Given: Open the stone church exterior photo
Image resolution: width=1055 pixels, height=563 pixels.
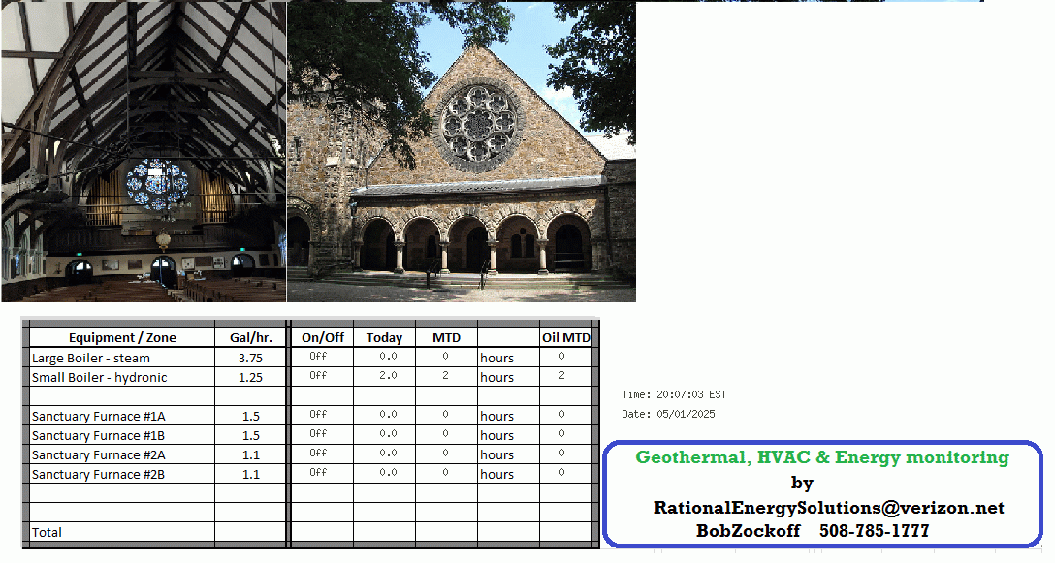Looking at the screenshot, I should point(462,151).
